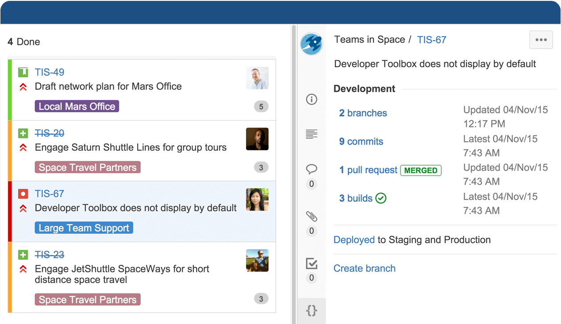
Task: Open the comments speech bubble icon
Action: pos(312,169)
